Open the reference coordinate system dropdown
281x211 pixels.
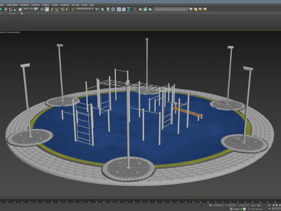(29, 9)
